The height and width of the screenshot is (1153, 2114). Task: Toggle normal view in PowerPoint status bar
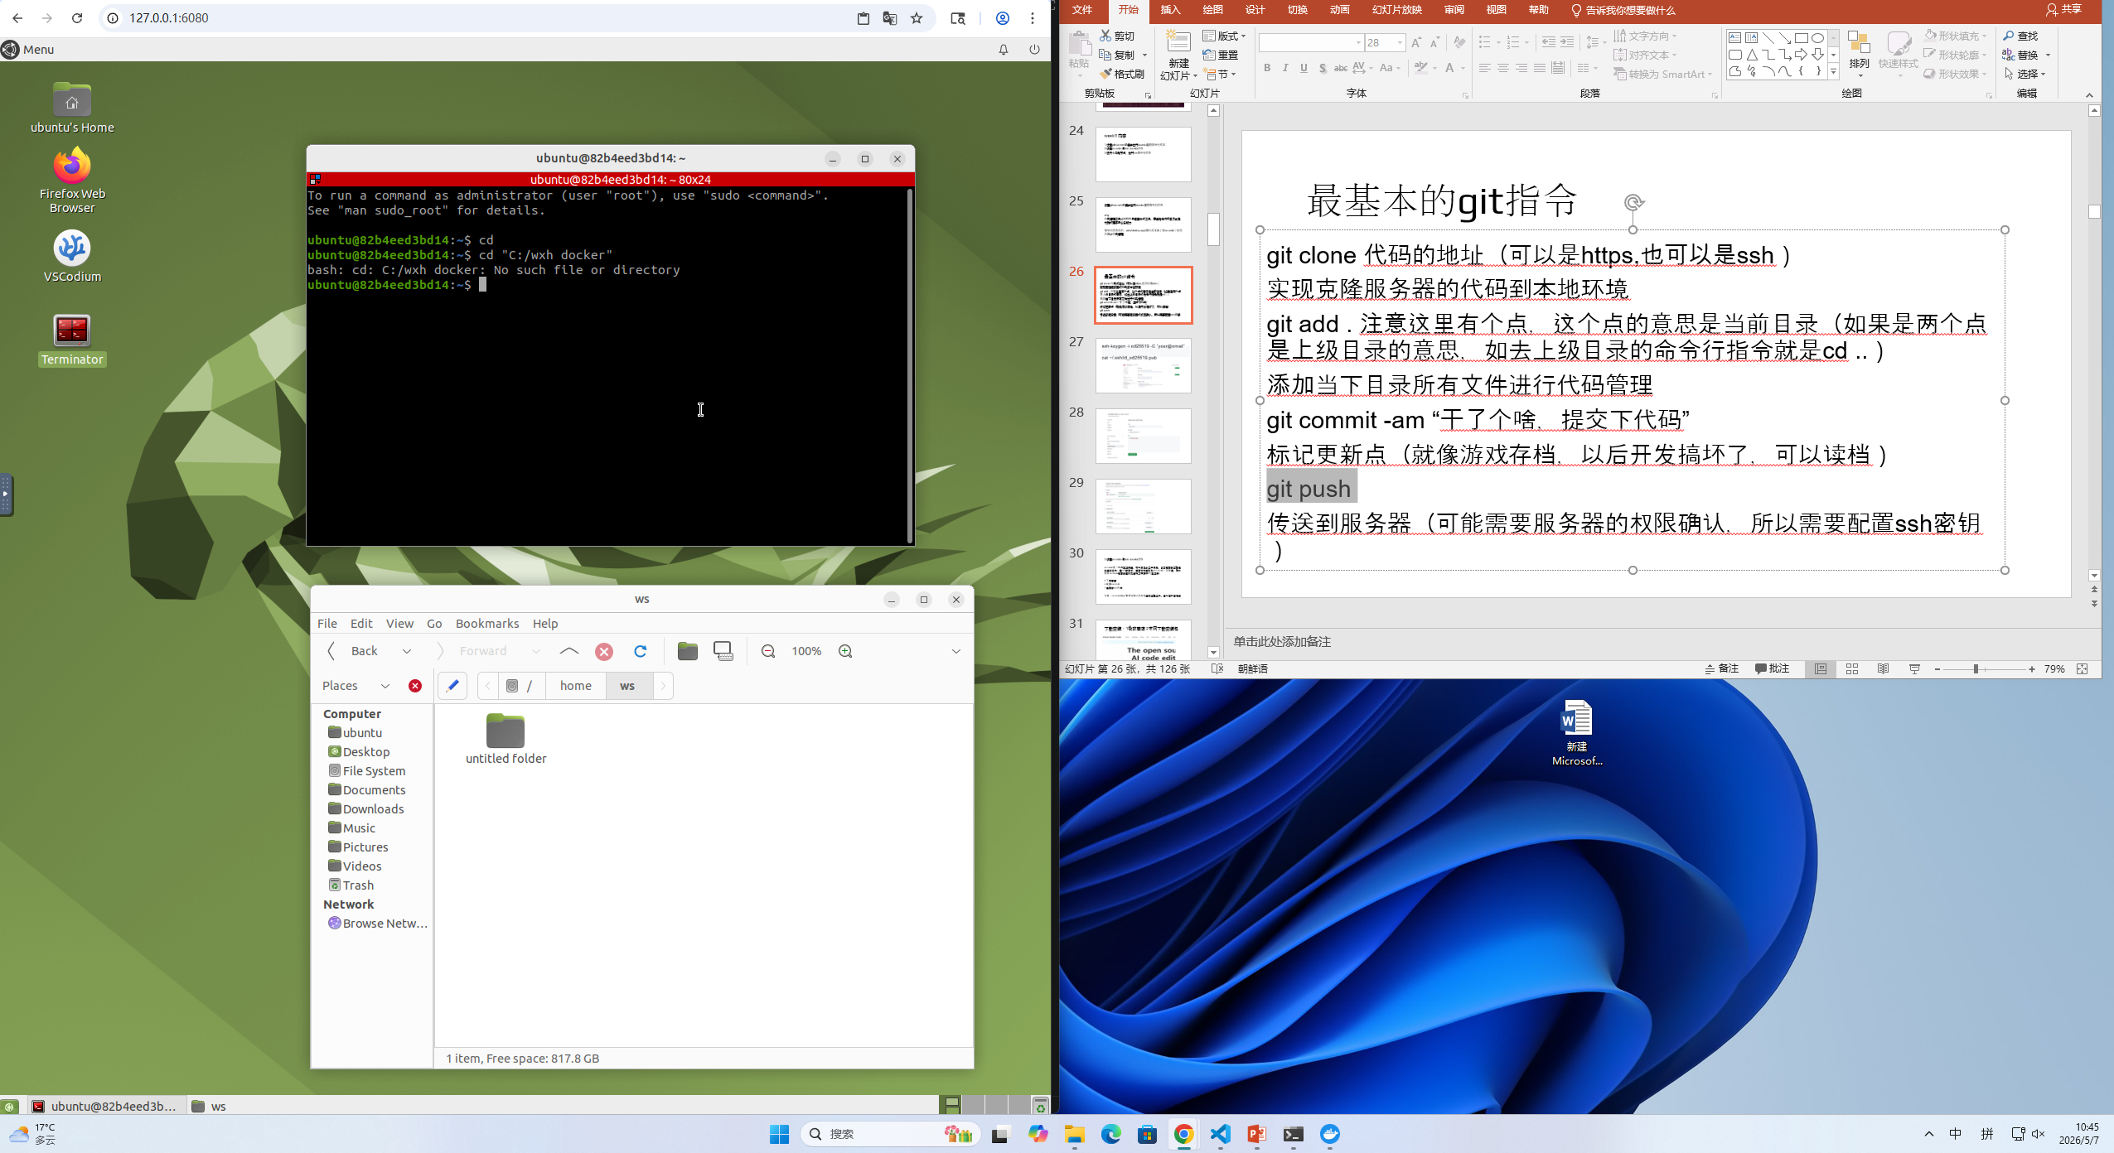(1821, 669)
